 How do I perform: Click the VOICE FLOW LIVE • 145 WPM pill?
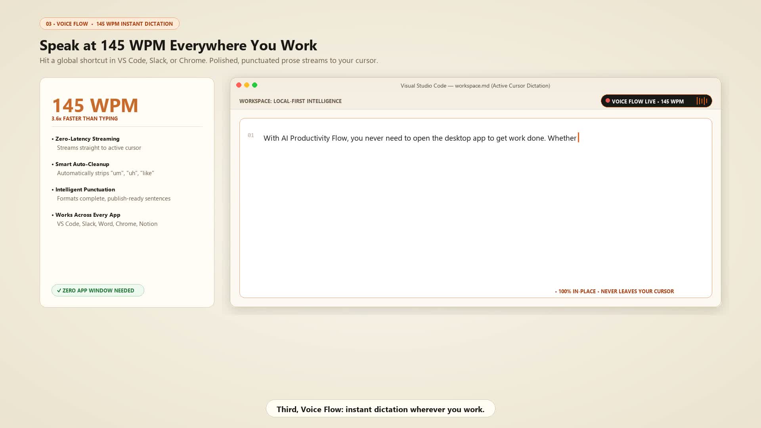click(x=656, y=101)
